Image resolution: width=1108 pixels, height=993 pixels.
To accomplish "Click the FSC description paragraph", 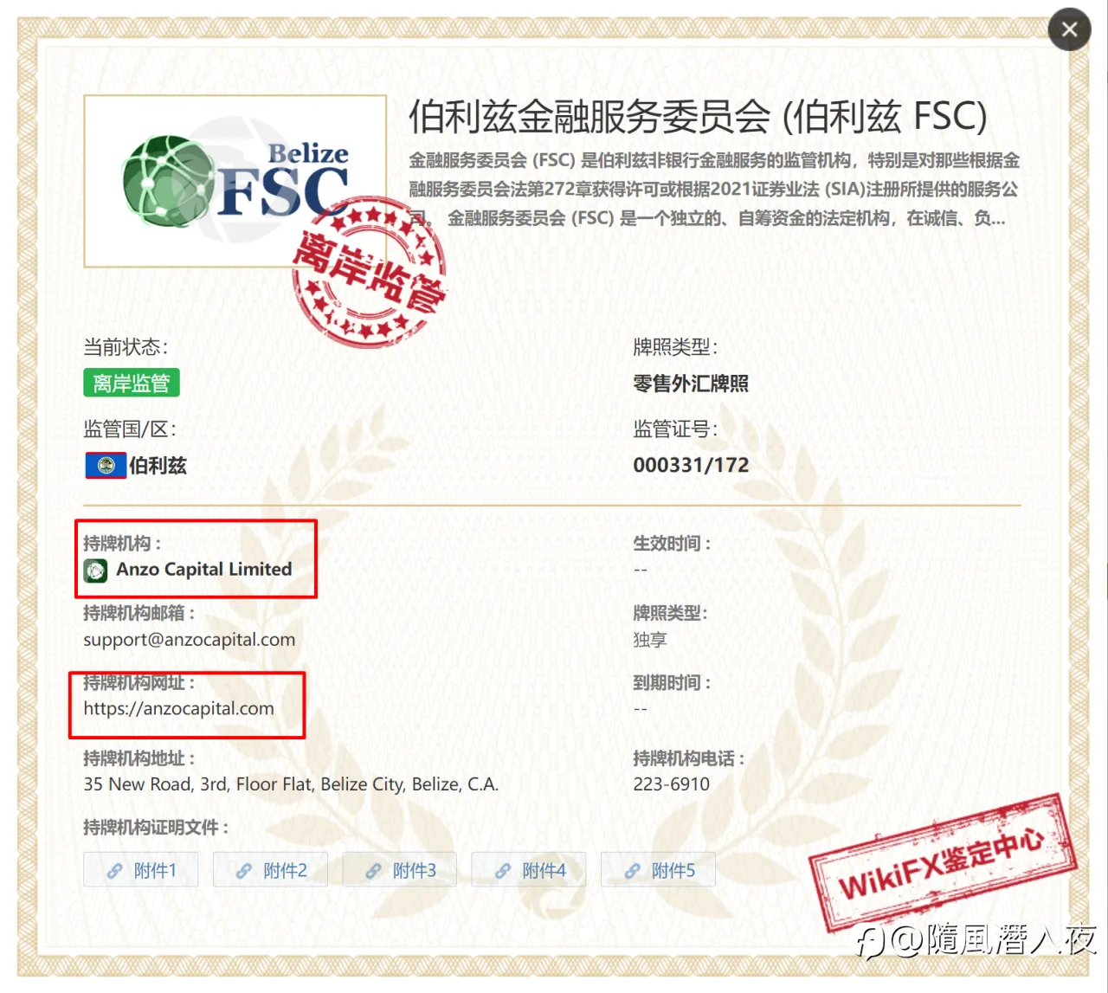I will click(714, 189).
